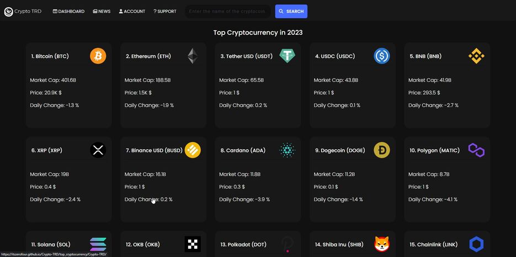Viewport: 516px width, 257px height.
Task: Click USDC's 'Market Cap: 43.8B' text
Action: [x=336, y=80]
